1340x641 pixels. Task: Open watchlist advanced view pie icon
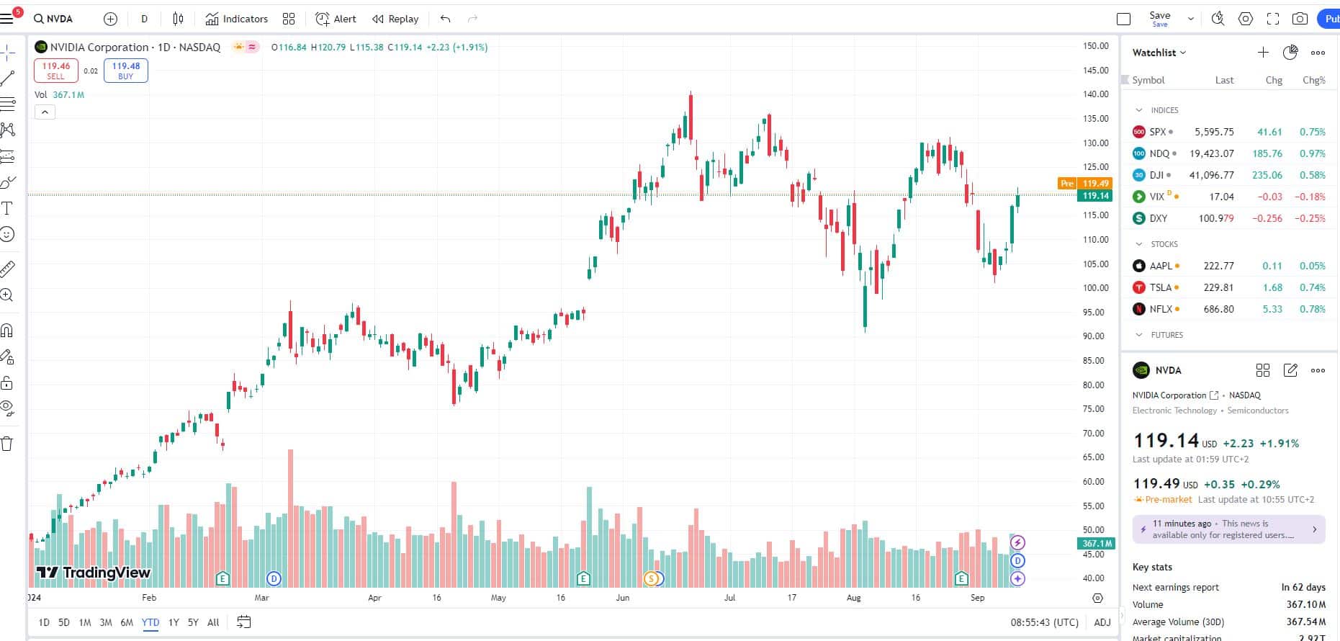(x=1290, y=52)
